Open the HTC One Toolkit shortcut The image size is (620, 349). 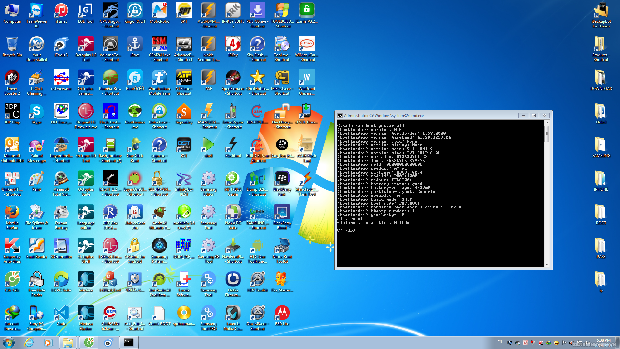pyautogui.click(x=257, y=250)
